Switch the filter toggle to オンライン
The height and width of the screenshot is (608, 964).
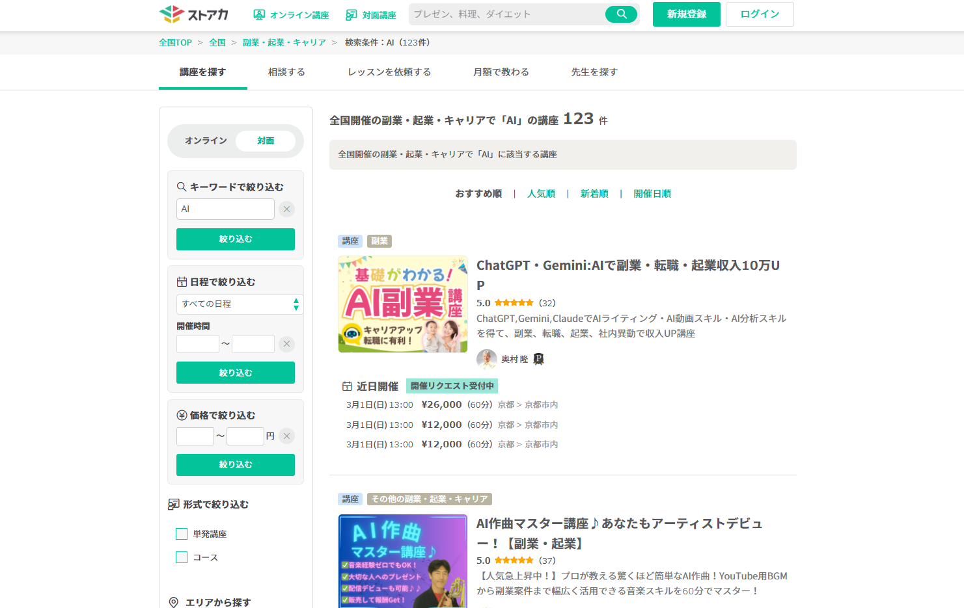coord(205,140)
